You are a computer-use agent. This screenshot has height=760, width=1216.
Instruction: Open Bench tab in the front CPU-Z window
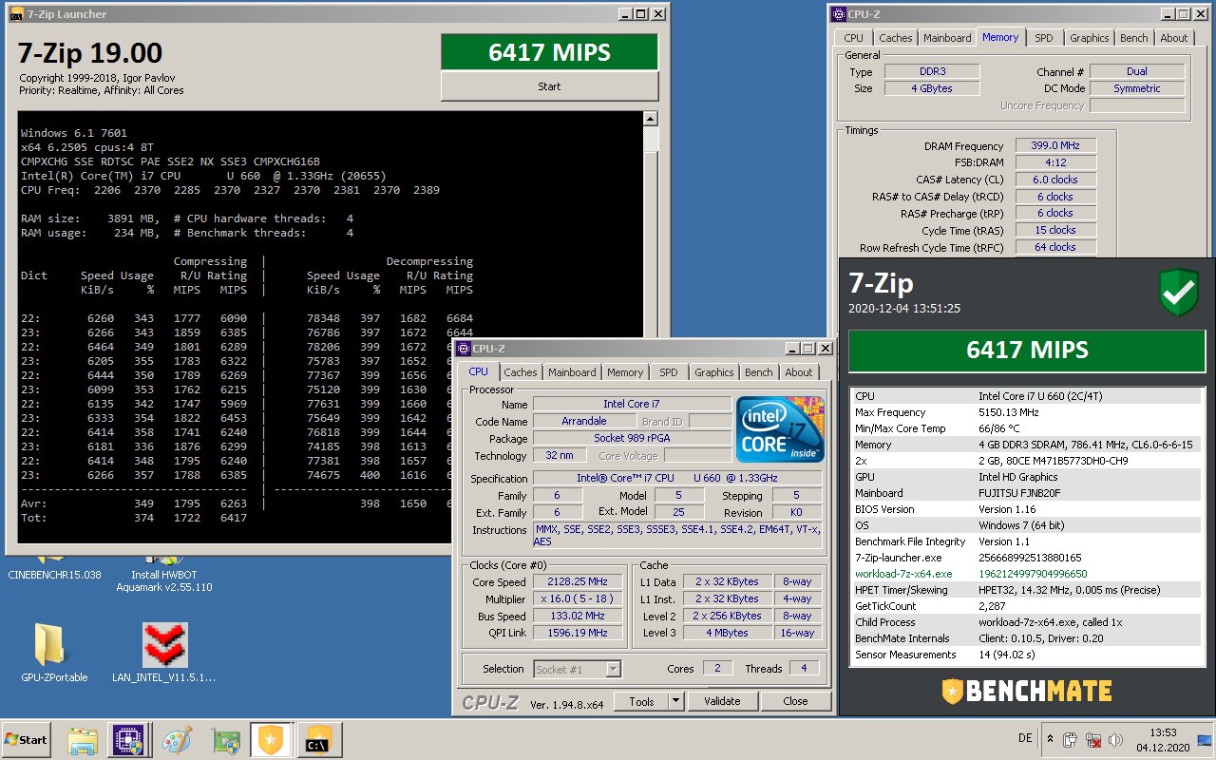pos(758,372)
